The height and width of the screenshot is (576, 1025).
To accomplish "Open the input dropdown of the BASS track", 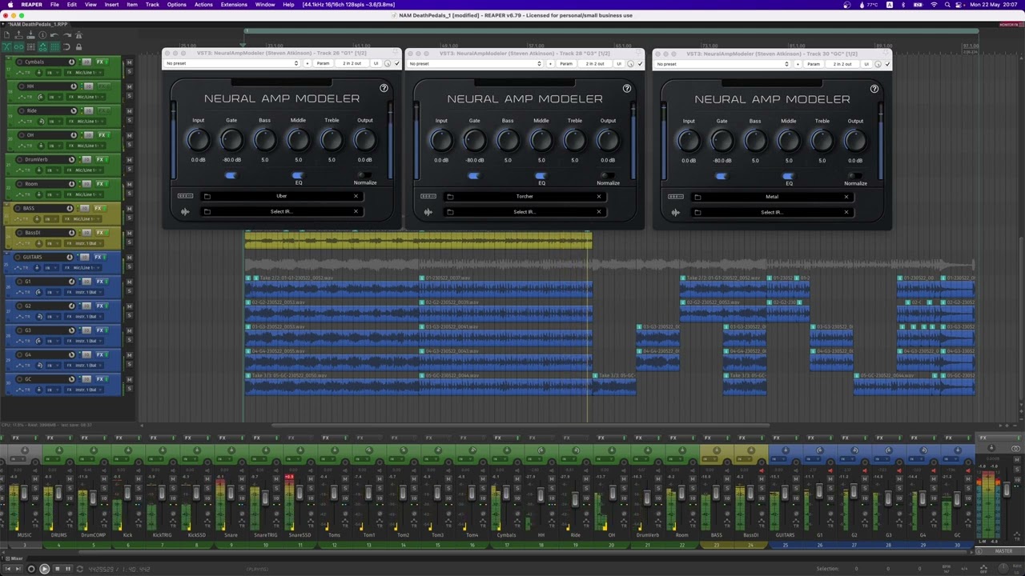I will (x=83, y=219).
